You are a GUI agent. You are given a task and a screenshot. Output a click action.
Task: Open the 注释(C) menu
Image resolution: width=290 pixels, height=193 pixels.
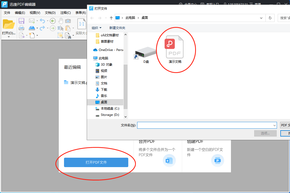[65, 13]
